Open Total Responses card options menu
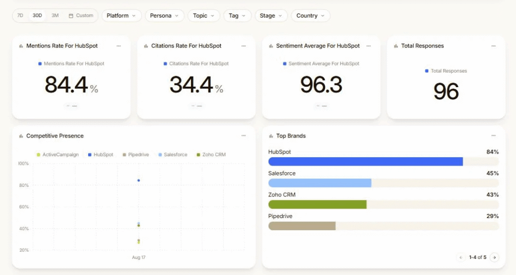Image resolution: width=516 pixels, height=275 pixels. click(493, 46)
